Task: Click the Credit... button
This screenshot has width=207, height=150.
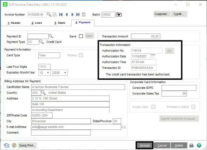Action: (179, 14)
